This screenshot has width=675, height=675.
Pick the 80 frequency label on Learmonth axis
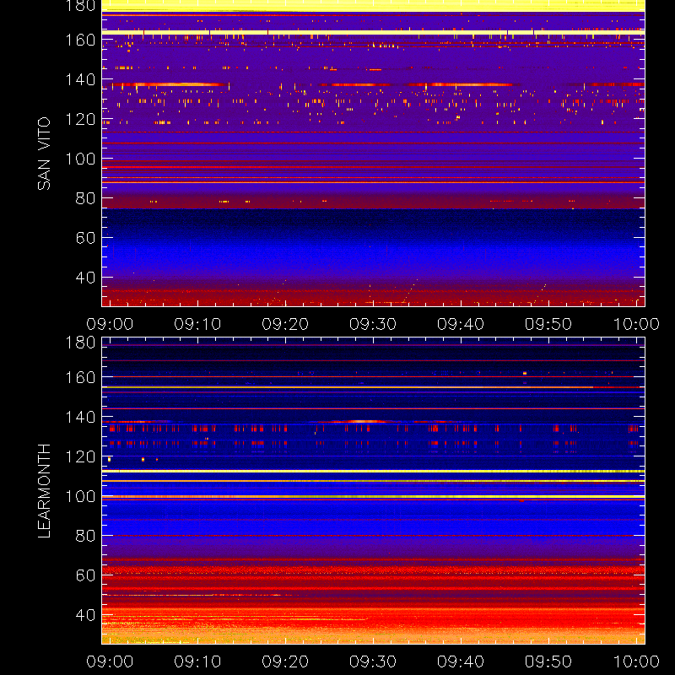(86, 536)
